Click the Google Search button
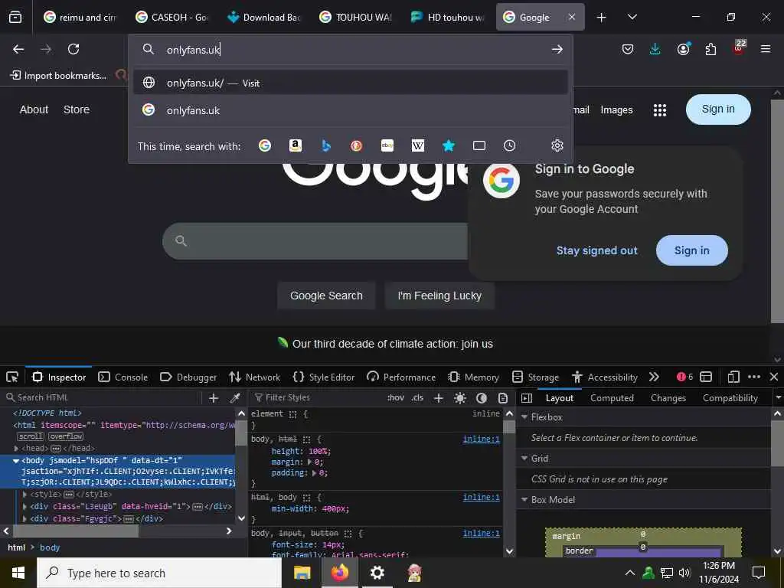This screenshot has width=784, height=588. point(326,296)
